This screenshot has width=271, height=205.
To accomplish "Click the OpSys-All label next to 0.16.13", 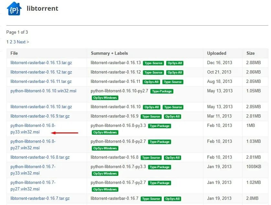I will click(x=175, y=63).
